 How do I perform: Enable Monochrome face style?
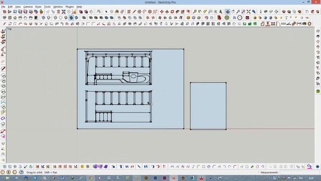pos(76,18)
